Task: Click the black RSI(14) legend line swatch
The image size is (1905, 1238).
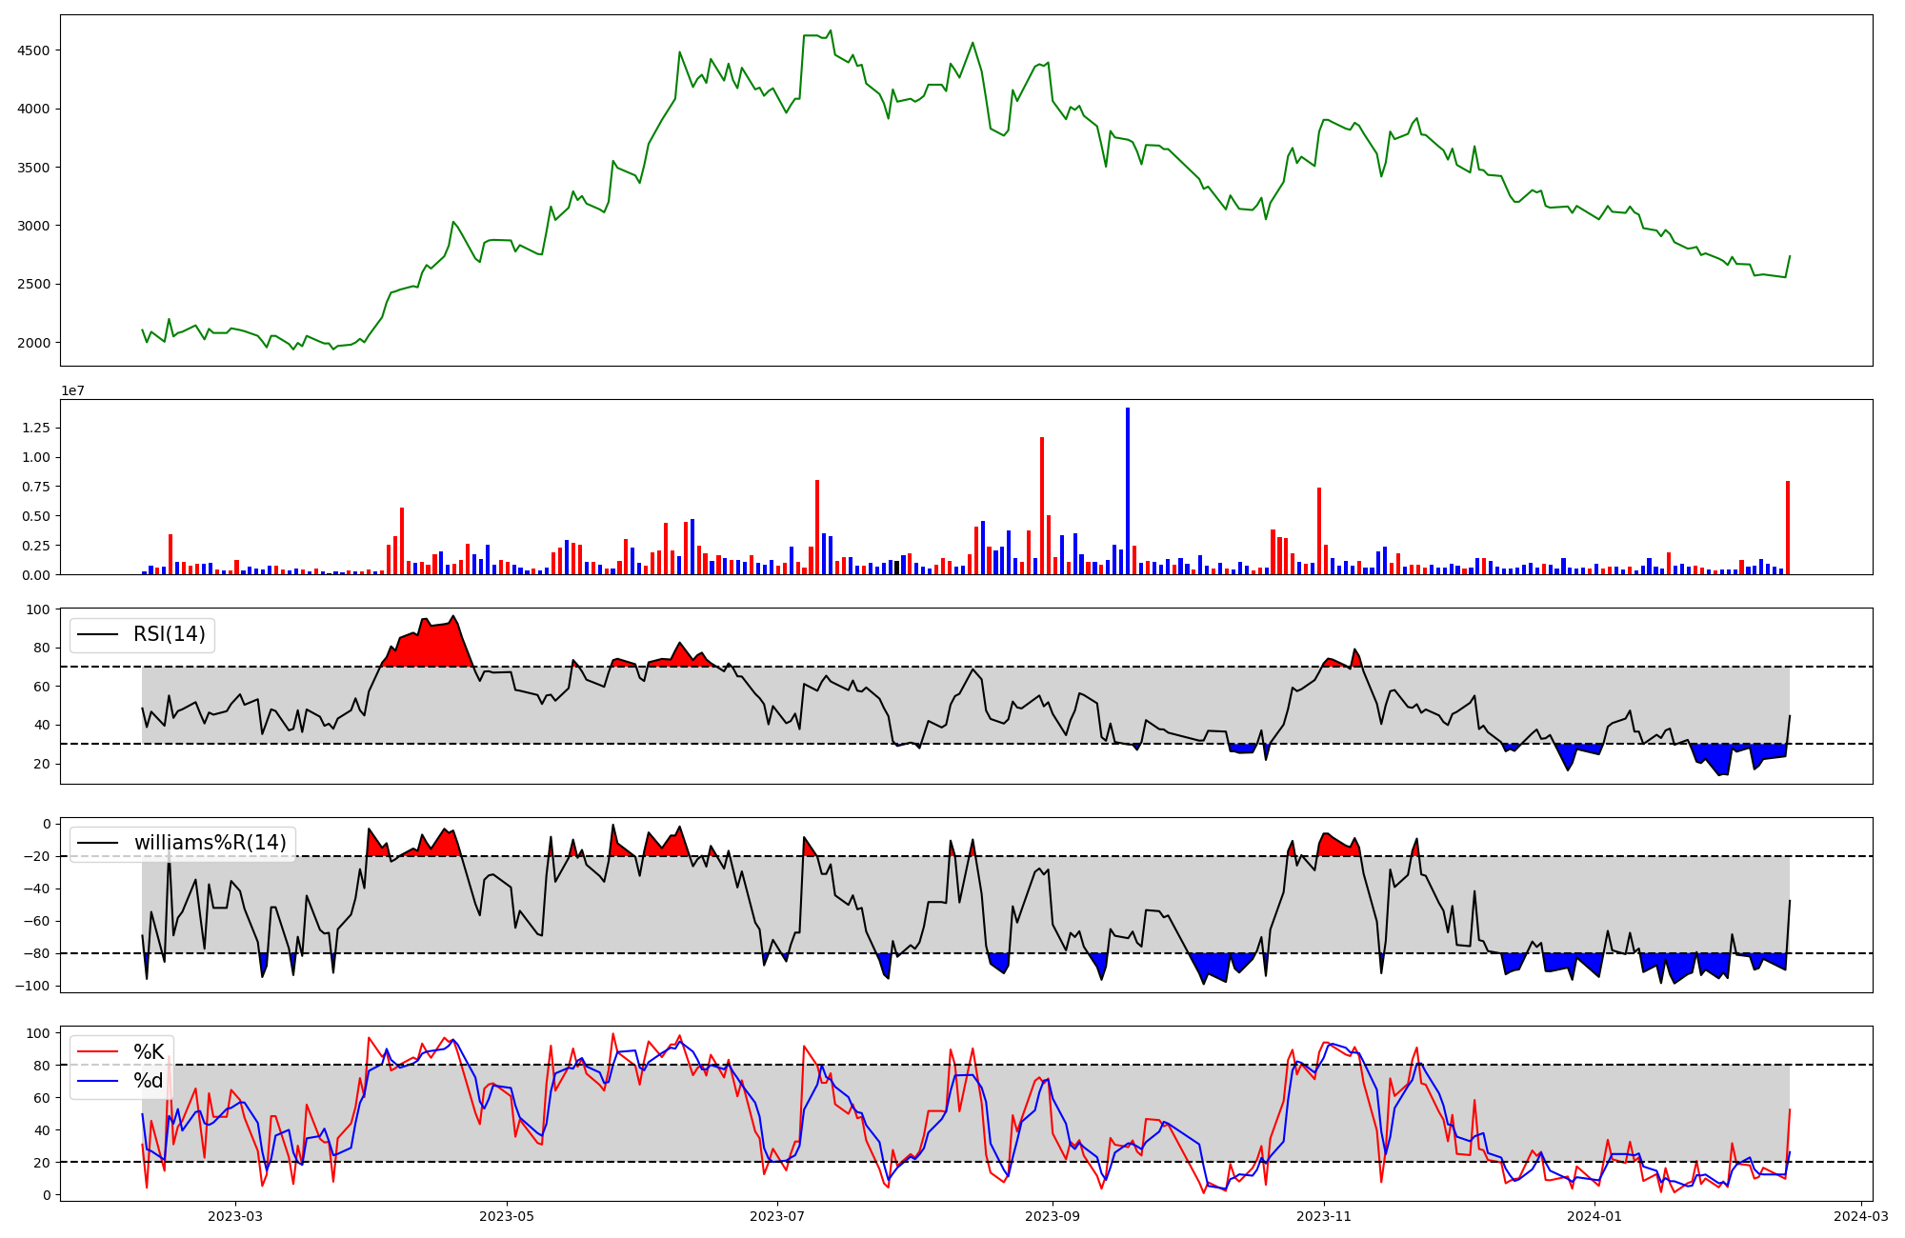Action: (97, 634)
